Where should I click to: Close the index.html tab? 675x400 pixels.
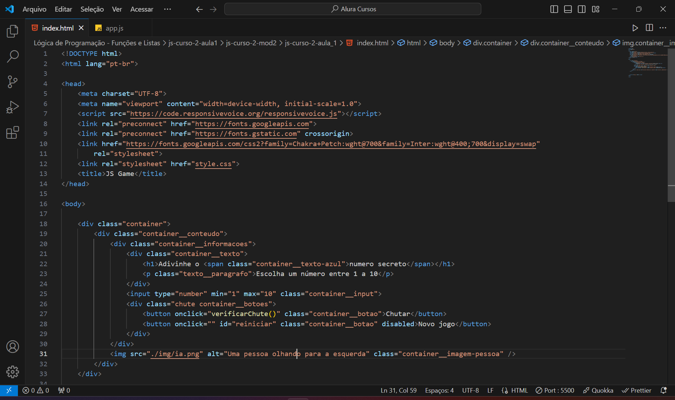pos(81,28)
